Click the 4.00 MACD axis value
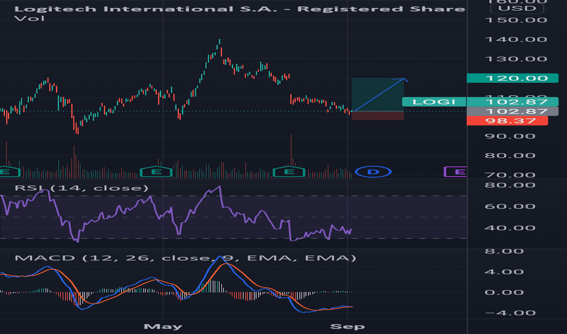This screenshot has height=334, width=567. click(504, 272)
